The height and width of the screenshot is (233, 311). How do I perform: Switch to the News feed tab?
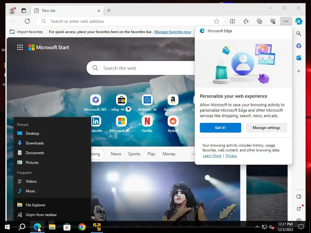pos(116,154)
